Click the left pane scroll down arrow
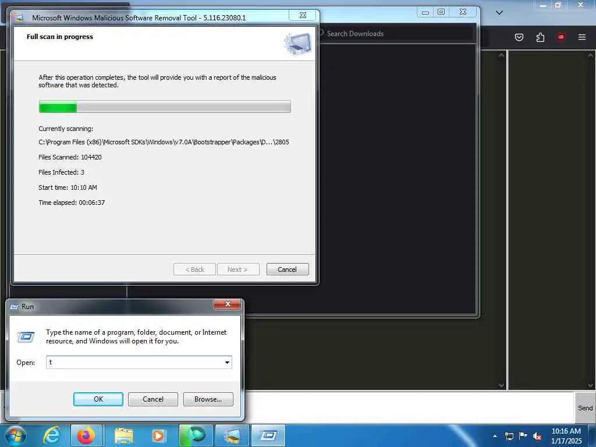Image resolution: width=596 pixels, height=447 pixels. coord(501,385)
